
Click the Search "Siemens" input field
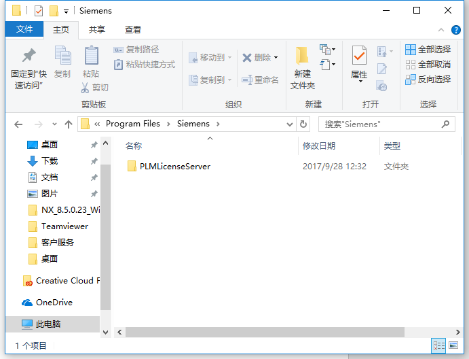387,124
